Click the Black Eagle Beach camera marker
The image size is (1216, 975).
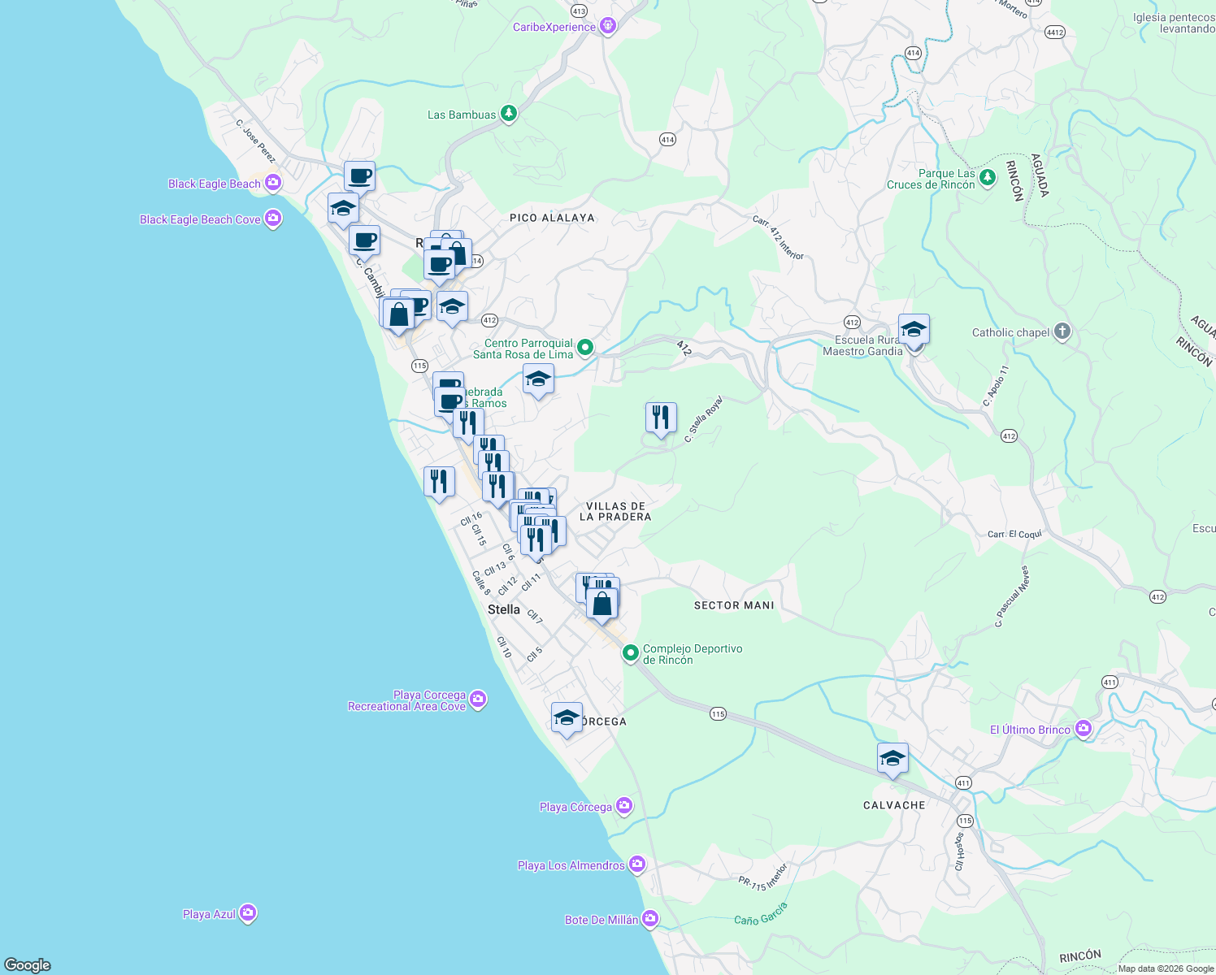tap(273, 183)
